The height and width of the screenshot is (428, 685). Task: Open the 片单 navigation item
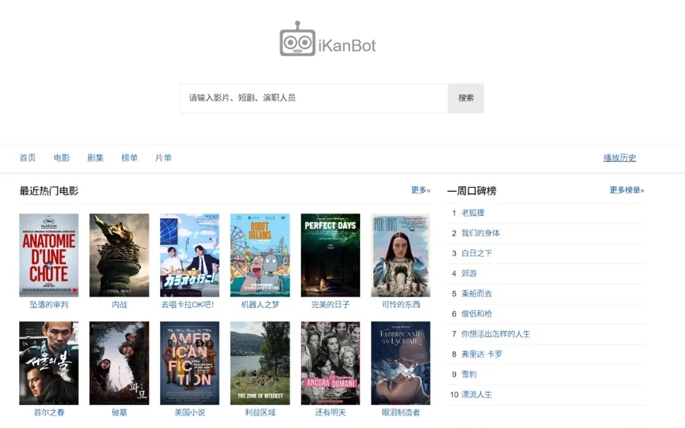point(163,158)
